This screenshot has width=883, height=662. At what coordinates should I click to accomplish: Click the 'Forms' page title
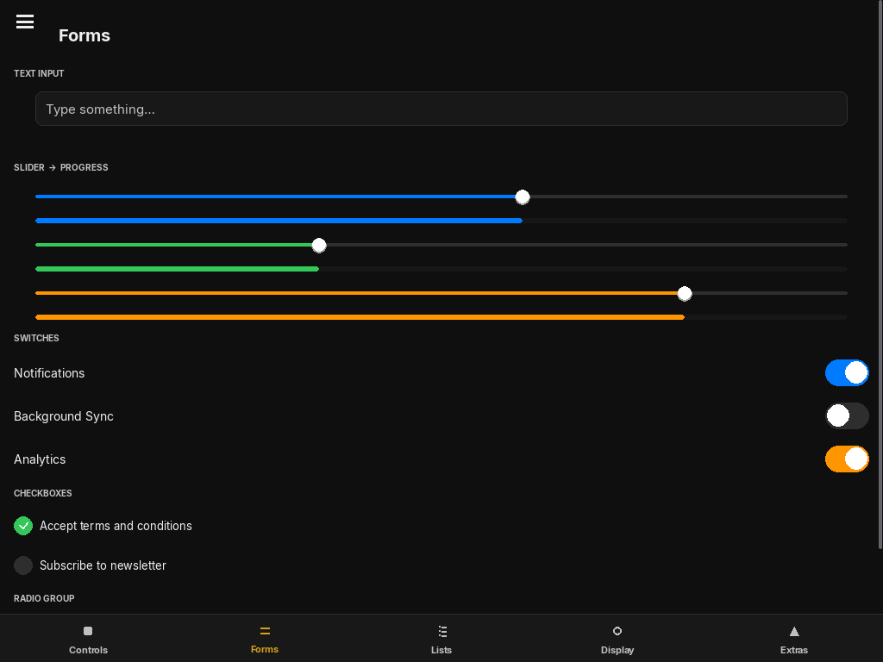(85, 35)
